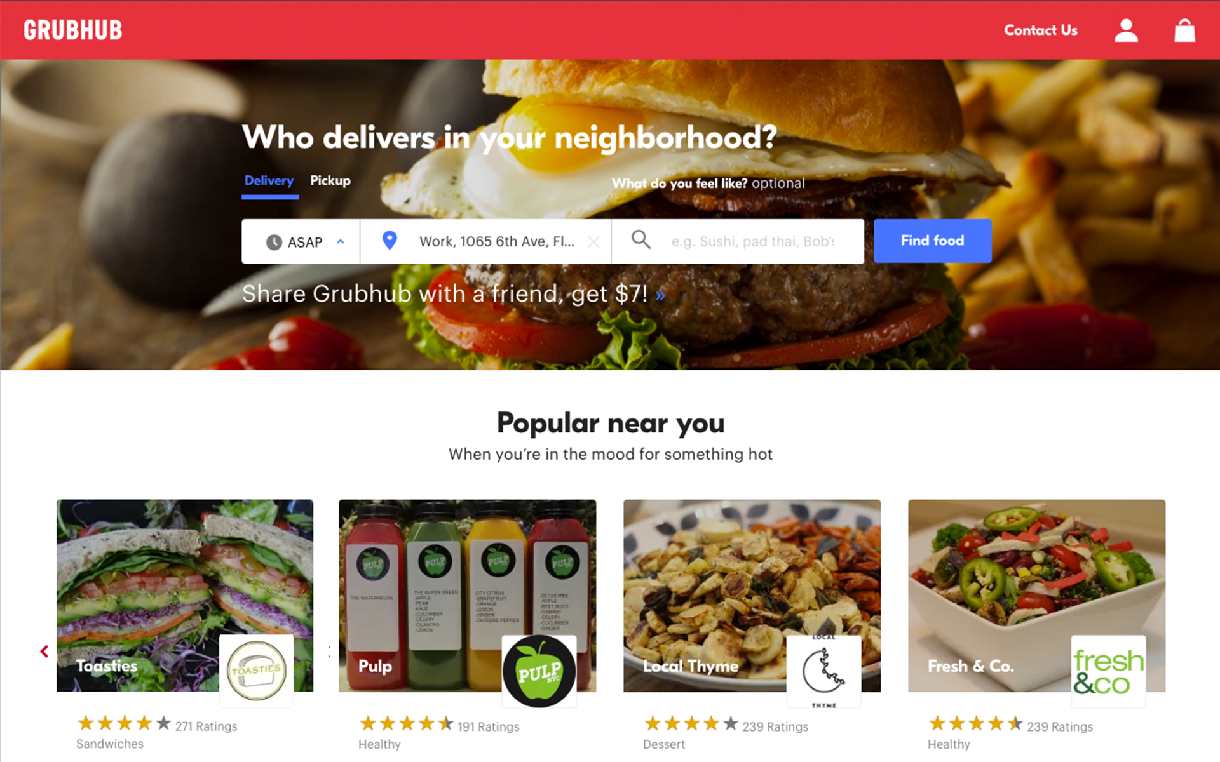The height and width of the screenshot is (762, 1220).
Task: Open the Fresh & Co. salad thumbnail
Action: [x=1036, y=596]
